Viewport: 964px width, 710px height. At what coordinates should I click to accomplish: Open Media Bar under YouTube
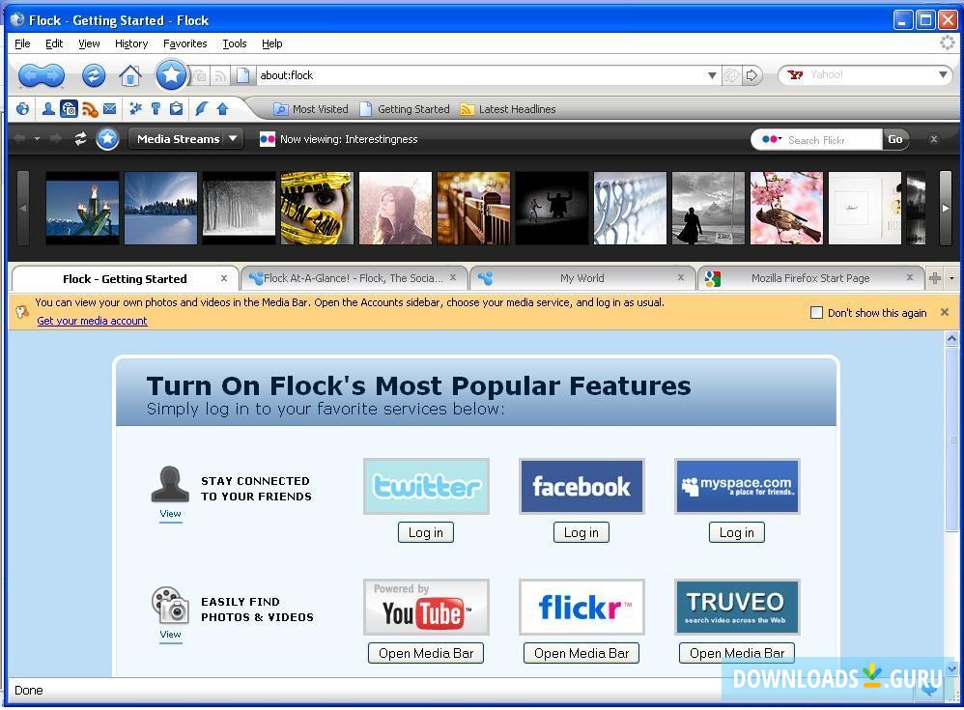(426, 653)
